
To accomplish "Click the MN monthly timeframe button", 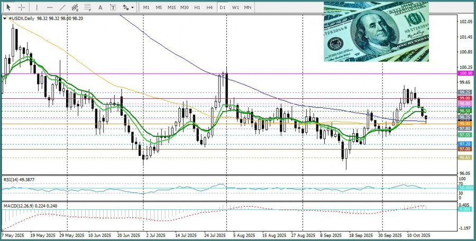I will click(248, 7).
